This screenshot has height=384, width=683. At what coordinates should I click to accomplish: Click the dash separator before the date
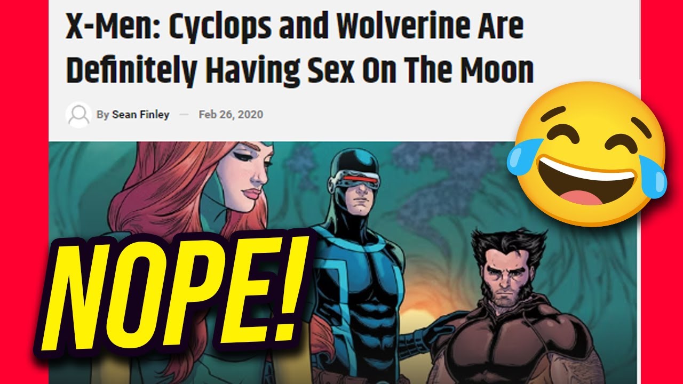(x=184, y=115)
